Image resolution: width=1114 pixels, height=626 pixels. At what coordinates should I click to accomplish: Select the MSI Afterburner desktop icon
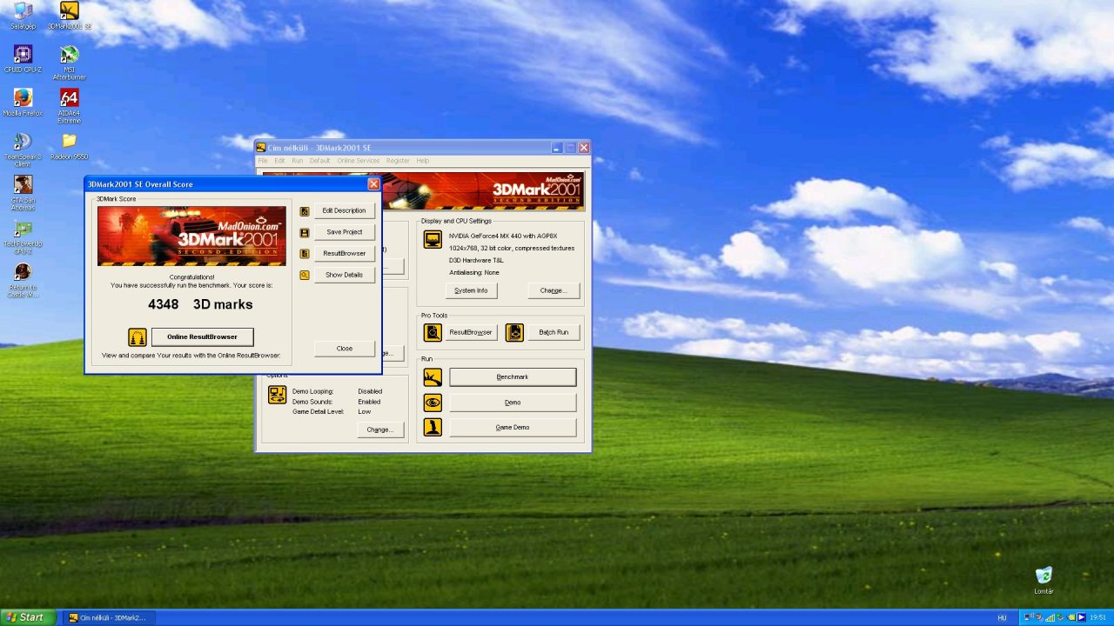pos(70,63)
